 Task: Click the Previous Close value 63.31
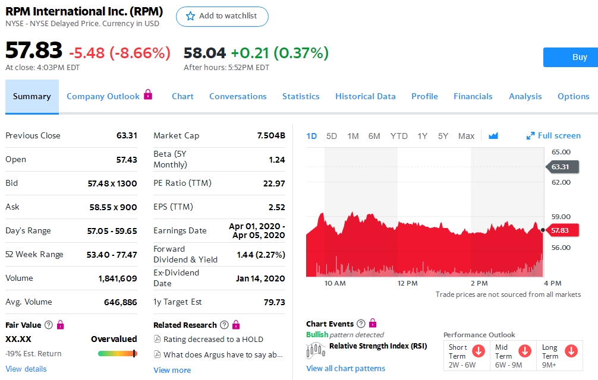coord(127,135)
